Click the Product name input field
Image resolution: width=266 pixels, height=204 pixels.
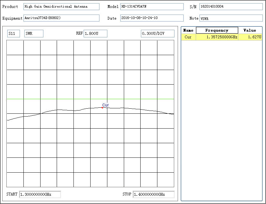[x=61, y=7]
